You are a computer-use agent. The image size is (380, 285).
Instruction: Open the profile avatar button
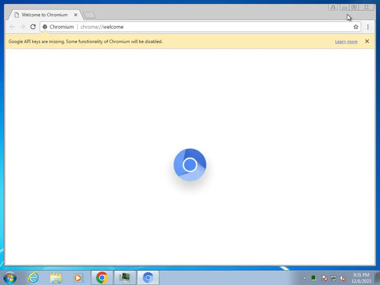point(333,7)
